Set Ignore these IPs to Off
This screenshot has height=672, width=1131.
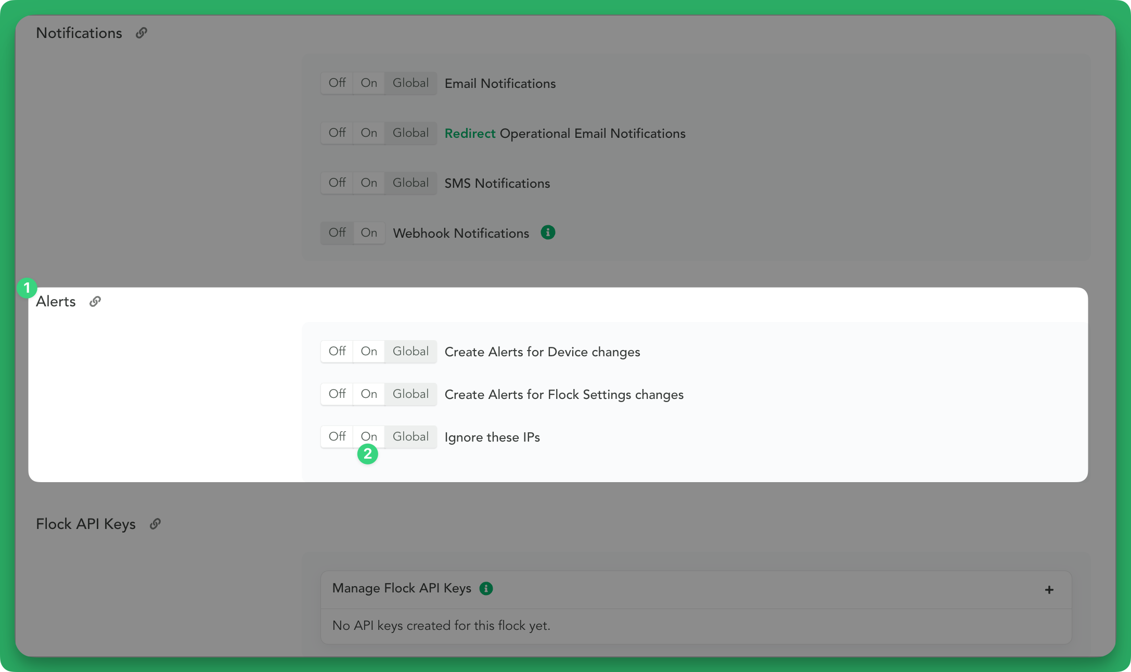click(x=337, y=437)
